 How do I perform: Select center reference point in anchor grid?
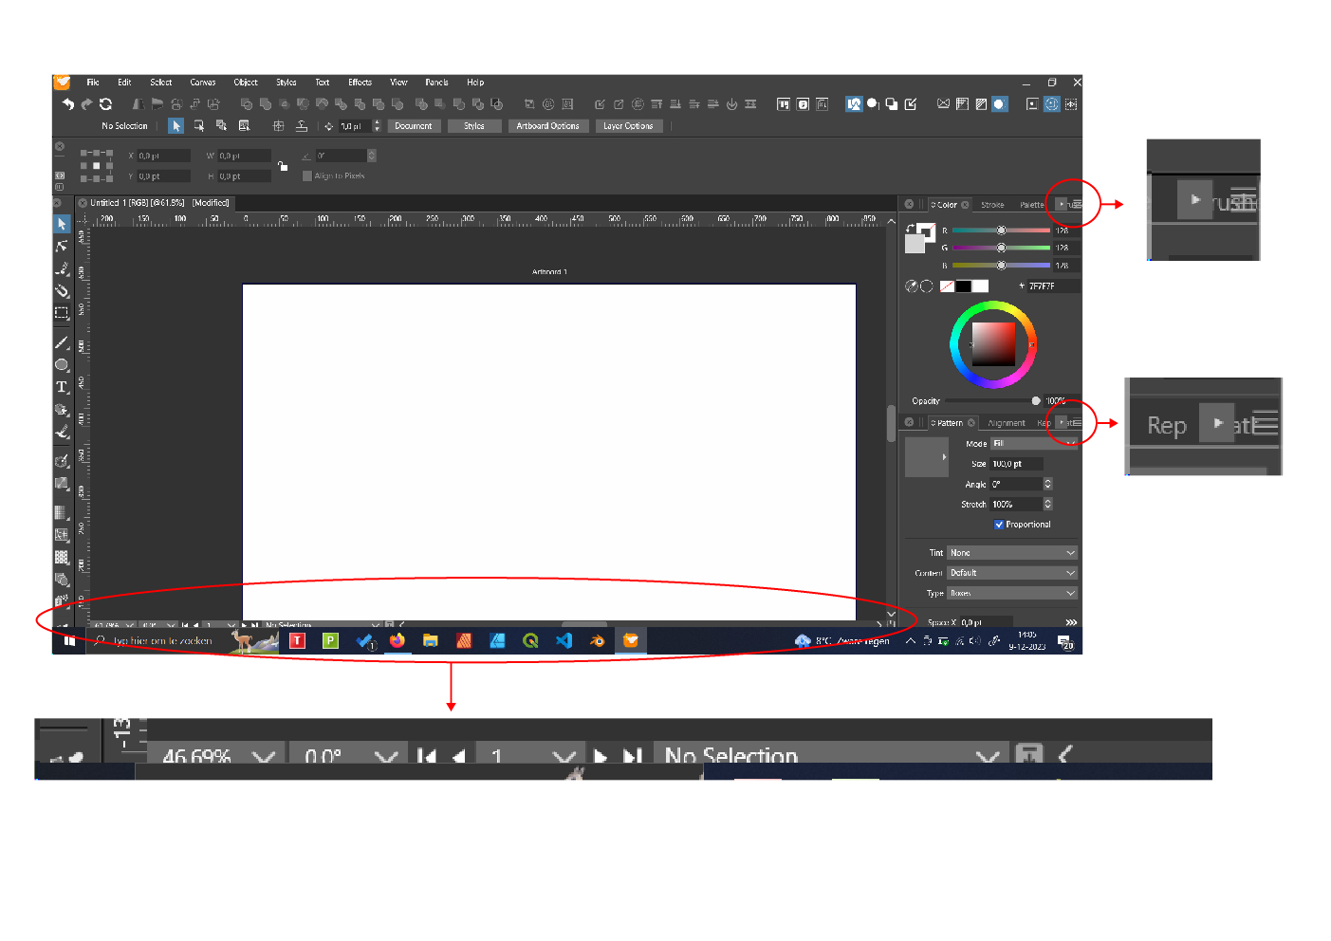pyautogui.click(x=96, y=165)
